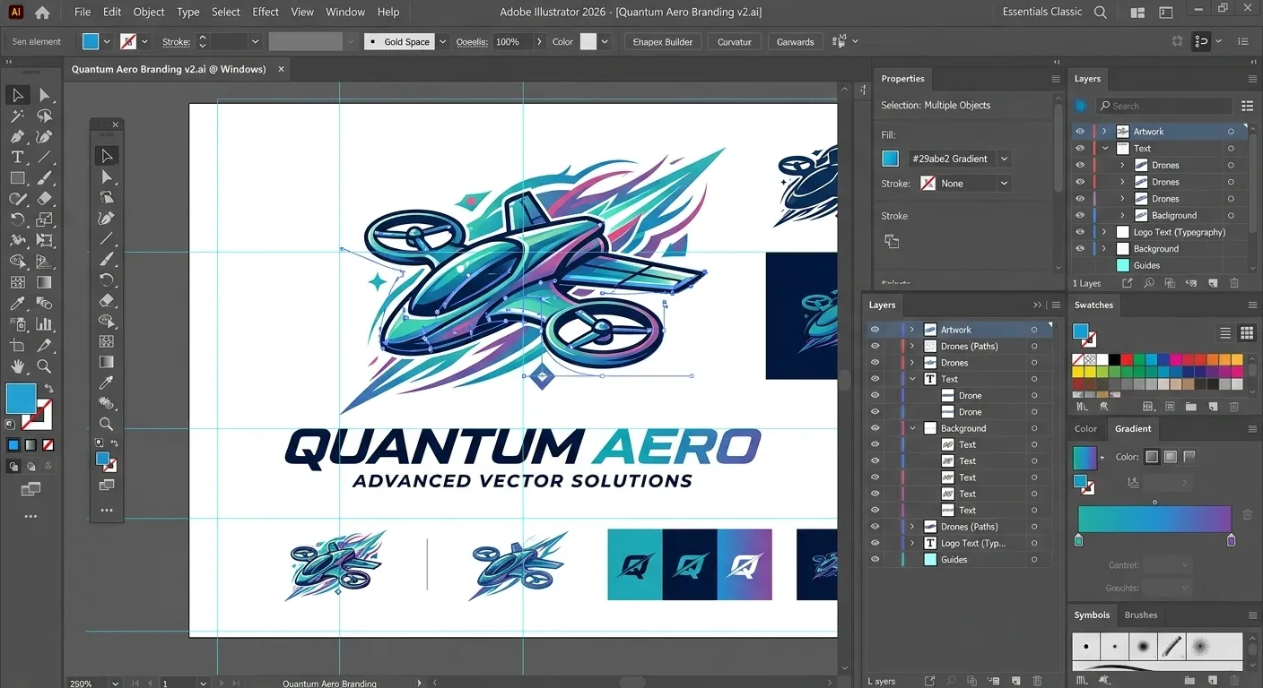Select the Zoom tool in main toolbar
The height and width of the screenshot is (688, 1263).
point(45,365)
